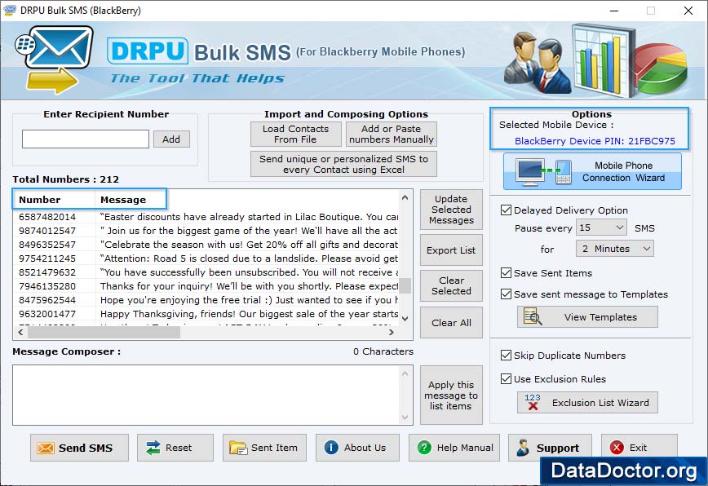Minimize the DRPU Bulk SMS window
This screenshot has width=708, height=486.
click(x=614, y=11)
